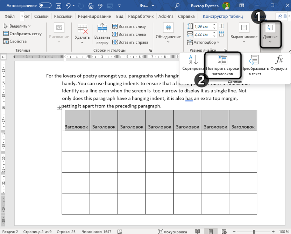Screen dimensions: 291x234
Task: Open table Свойства
Action: (15, 41)
